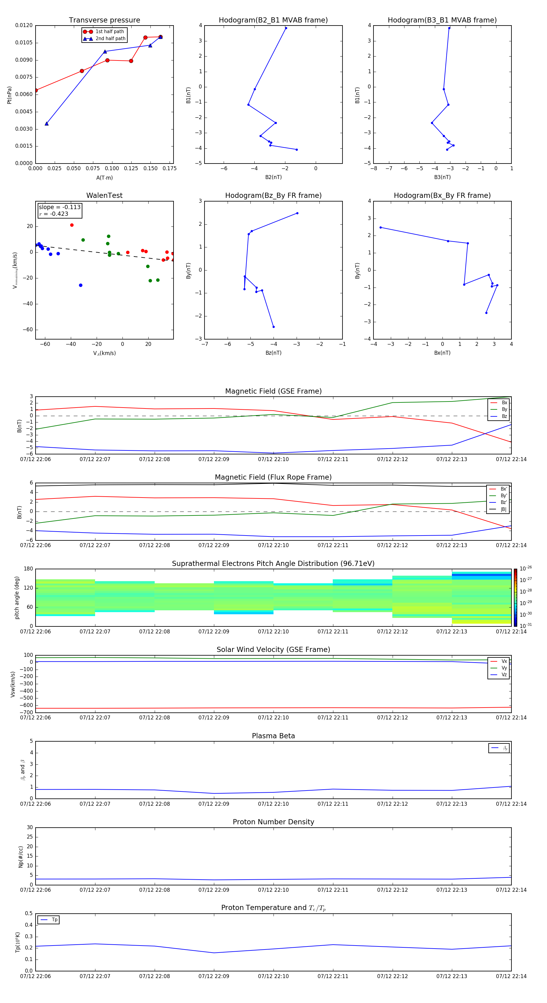
Task: Click the 'Np(#/cc)' y-axis label
Action: (x=21, y=857)
